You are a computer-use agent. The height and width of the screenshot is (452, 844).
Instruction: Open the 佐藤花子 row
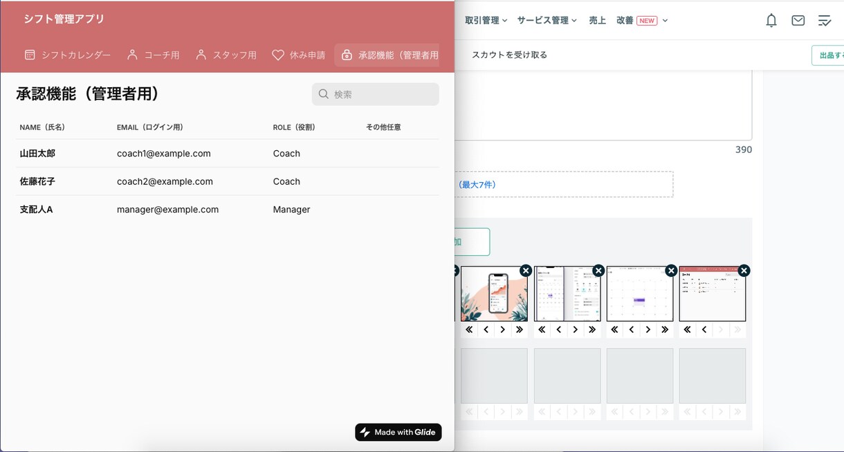[228, 181]
